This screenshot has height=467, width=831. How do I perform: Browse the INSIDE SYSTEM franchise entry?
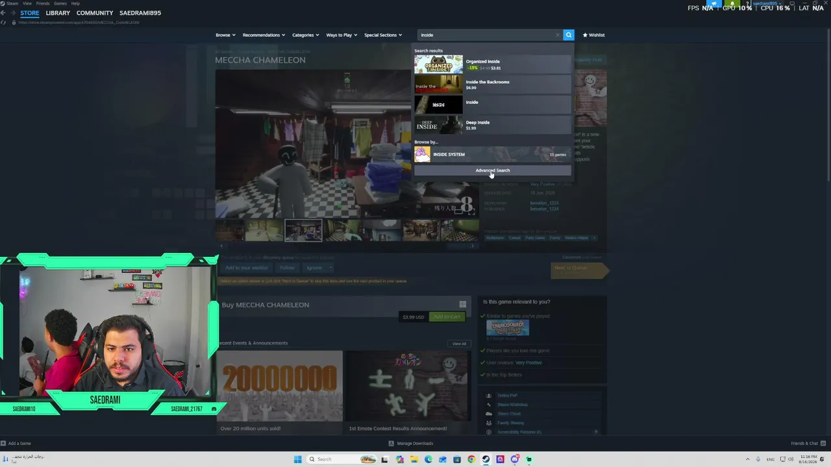493,154
